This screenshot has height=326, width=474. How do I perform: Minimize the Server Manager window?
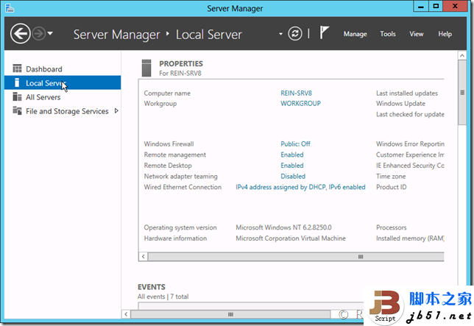(x=421, y=7)
